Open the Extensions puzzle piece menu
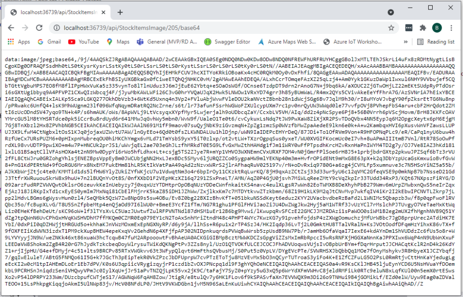This screenshot has height=297, width=463. coord(423,28)
